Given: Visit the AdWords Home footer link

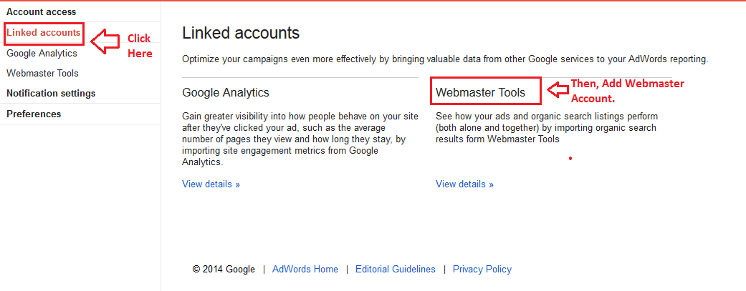Looking at the screenshot, I should (x=305, y=270).
